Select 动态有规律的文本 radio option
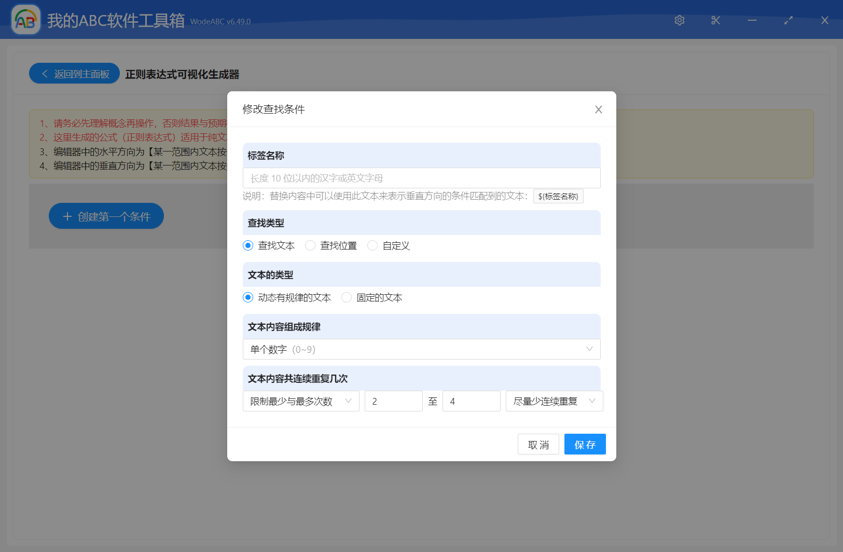Screen dimensions: 843x552 click(x=248, y=297)
